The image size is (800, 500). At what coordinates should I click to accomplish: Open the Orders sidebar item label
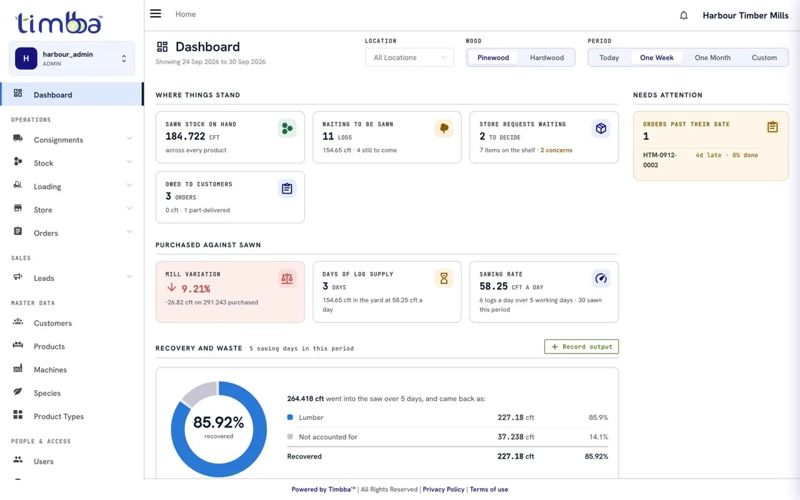46,233
